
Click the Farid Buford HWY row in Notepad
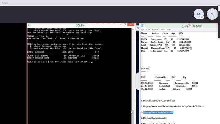pos(166,45)
